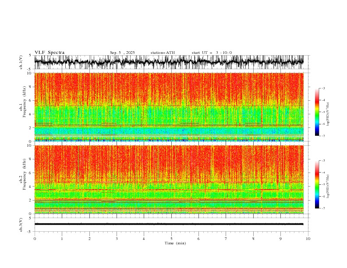Click the '6' kHz tick on ch.2 frequency axis

[31, 173]
